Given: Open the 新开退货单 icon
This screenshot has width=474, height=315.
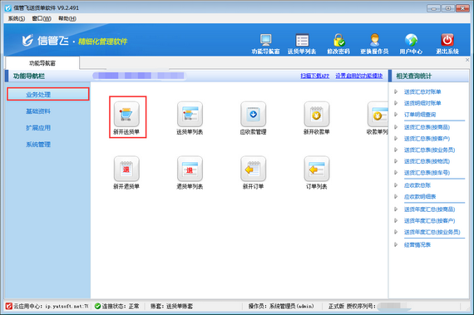Looking at the screenshot, I should 126,169.
